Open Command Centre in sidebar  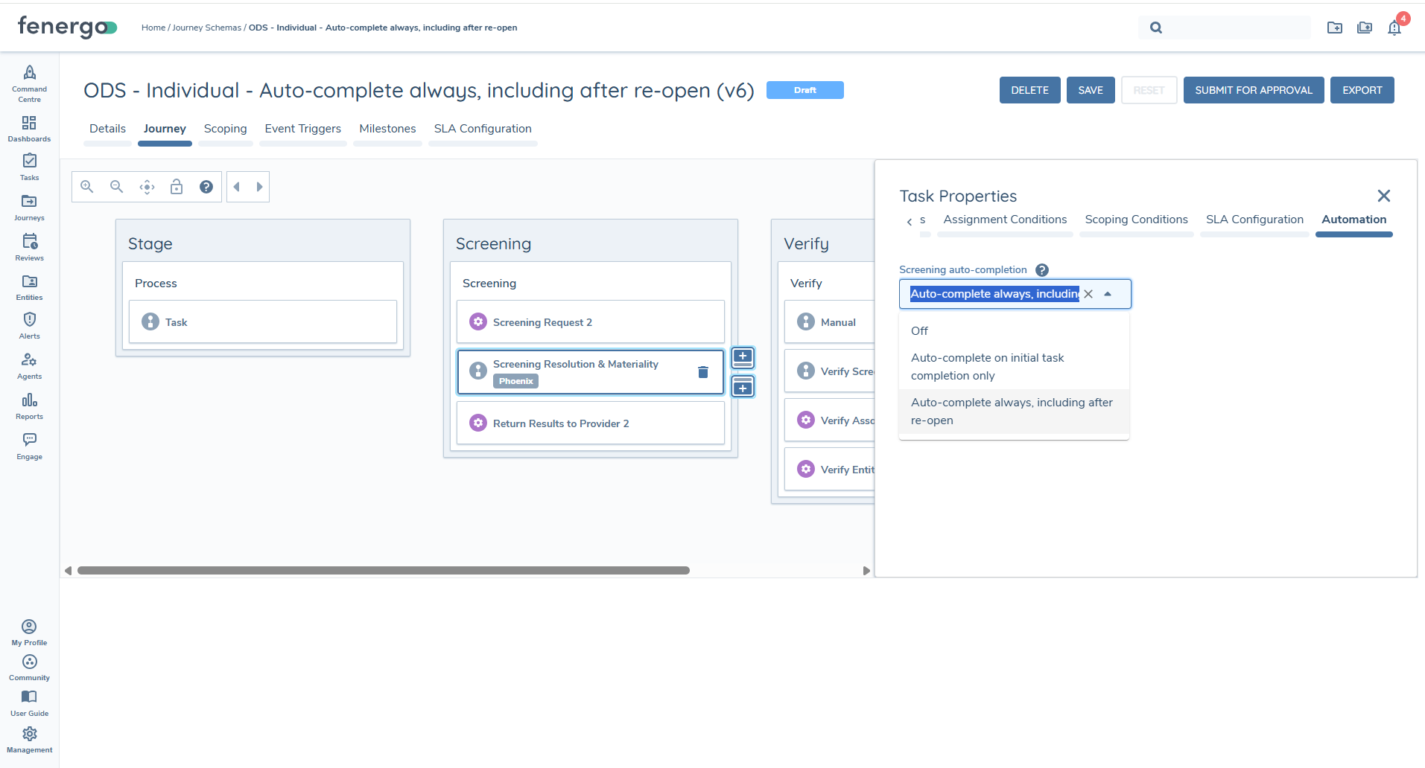[29, 83]
